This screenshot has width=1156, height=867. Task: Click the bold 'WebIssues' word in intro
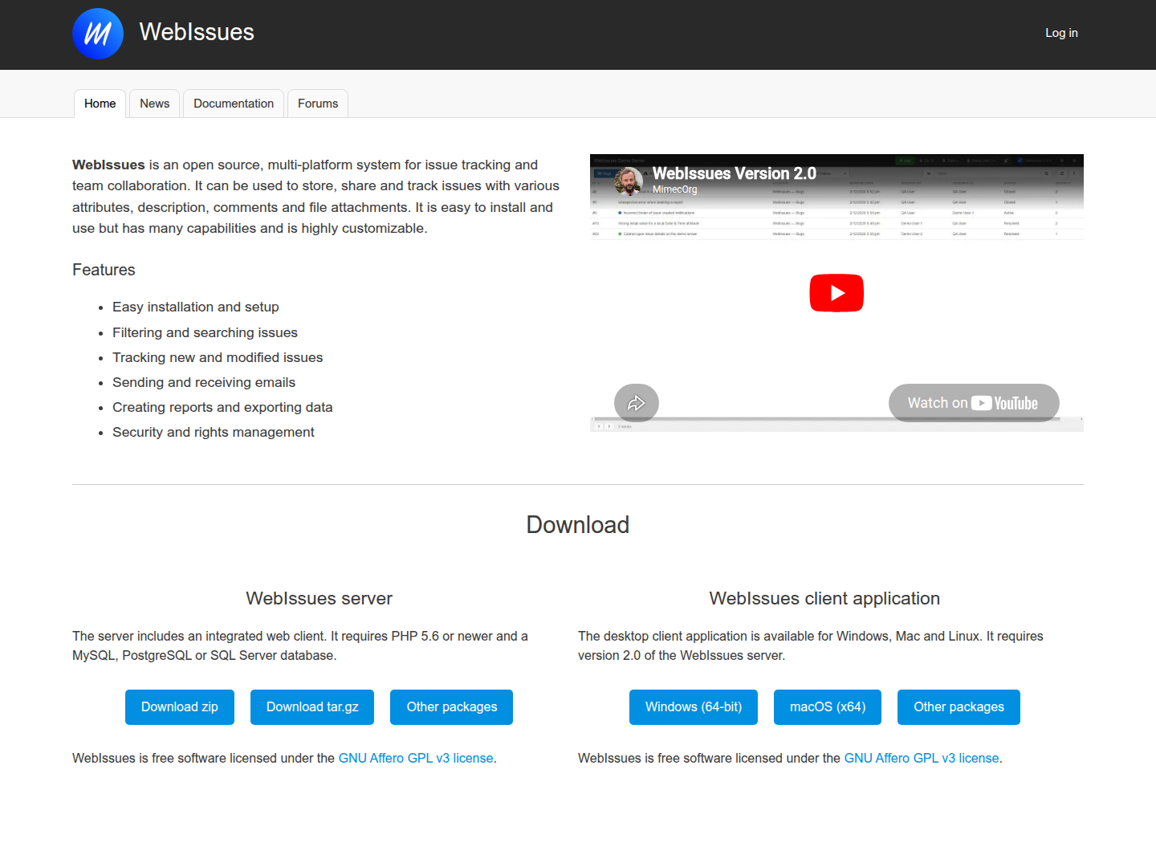point(108,165)
